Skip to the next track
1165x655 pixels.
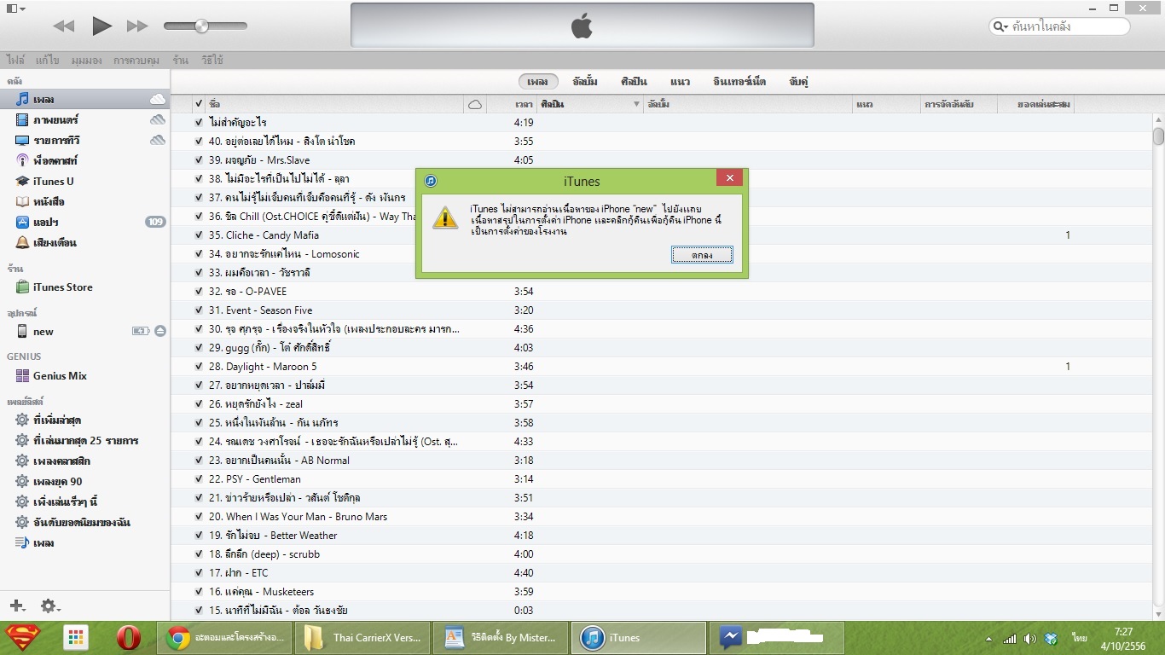tap(137, 26)
